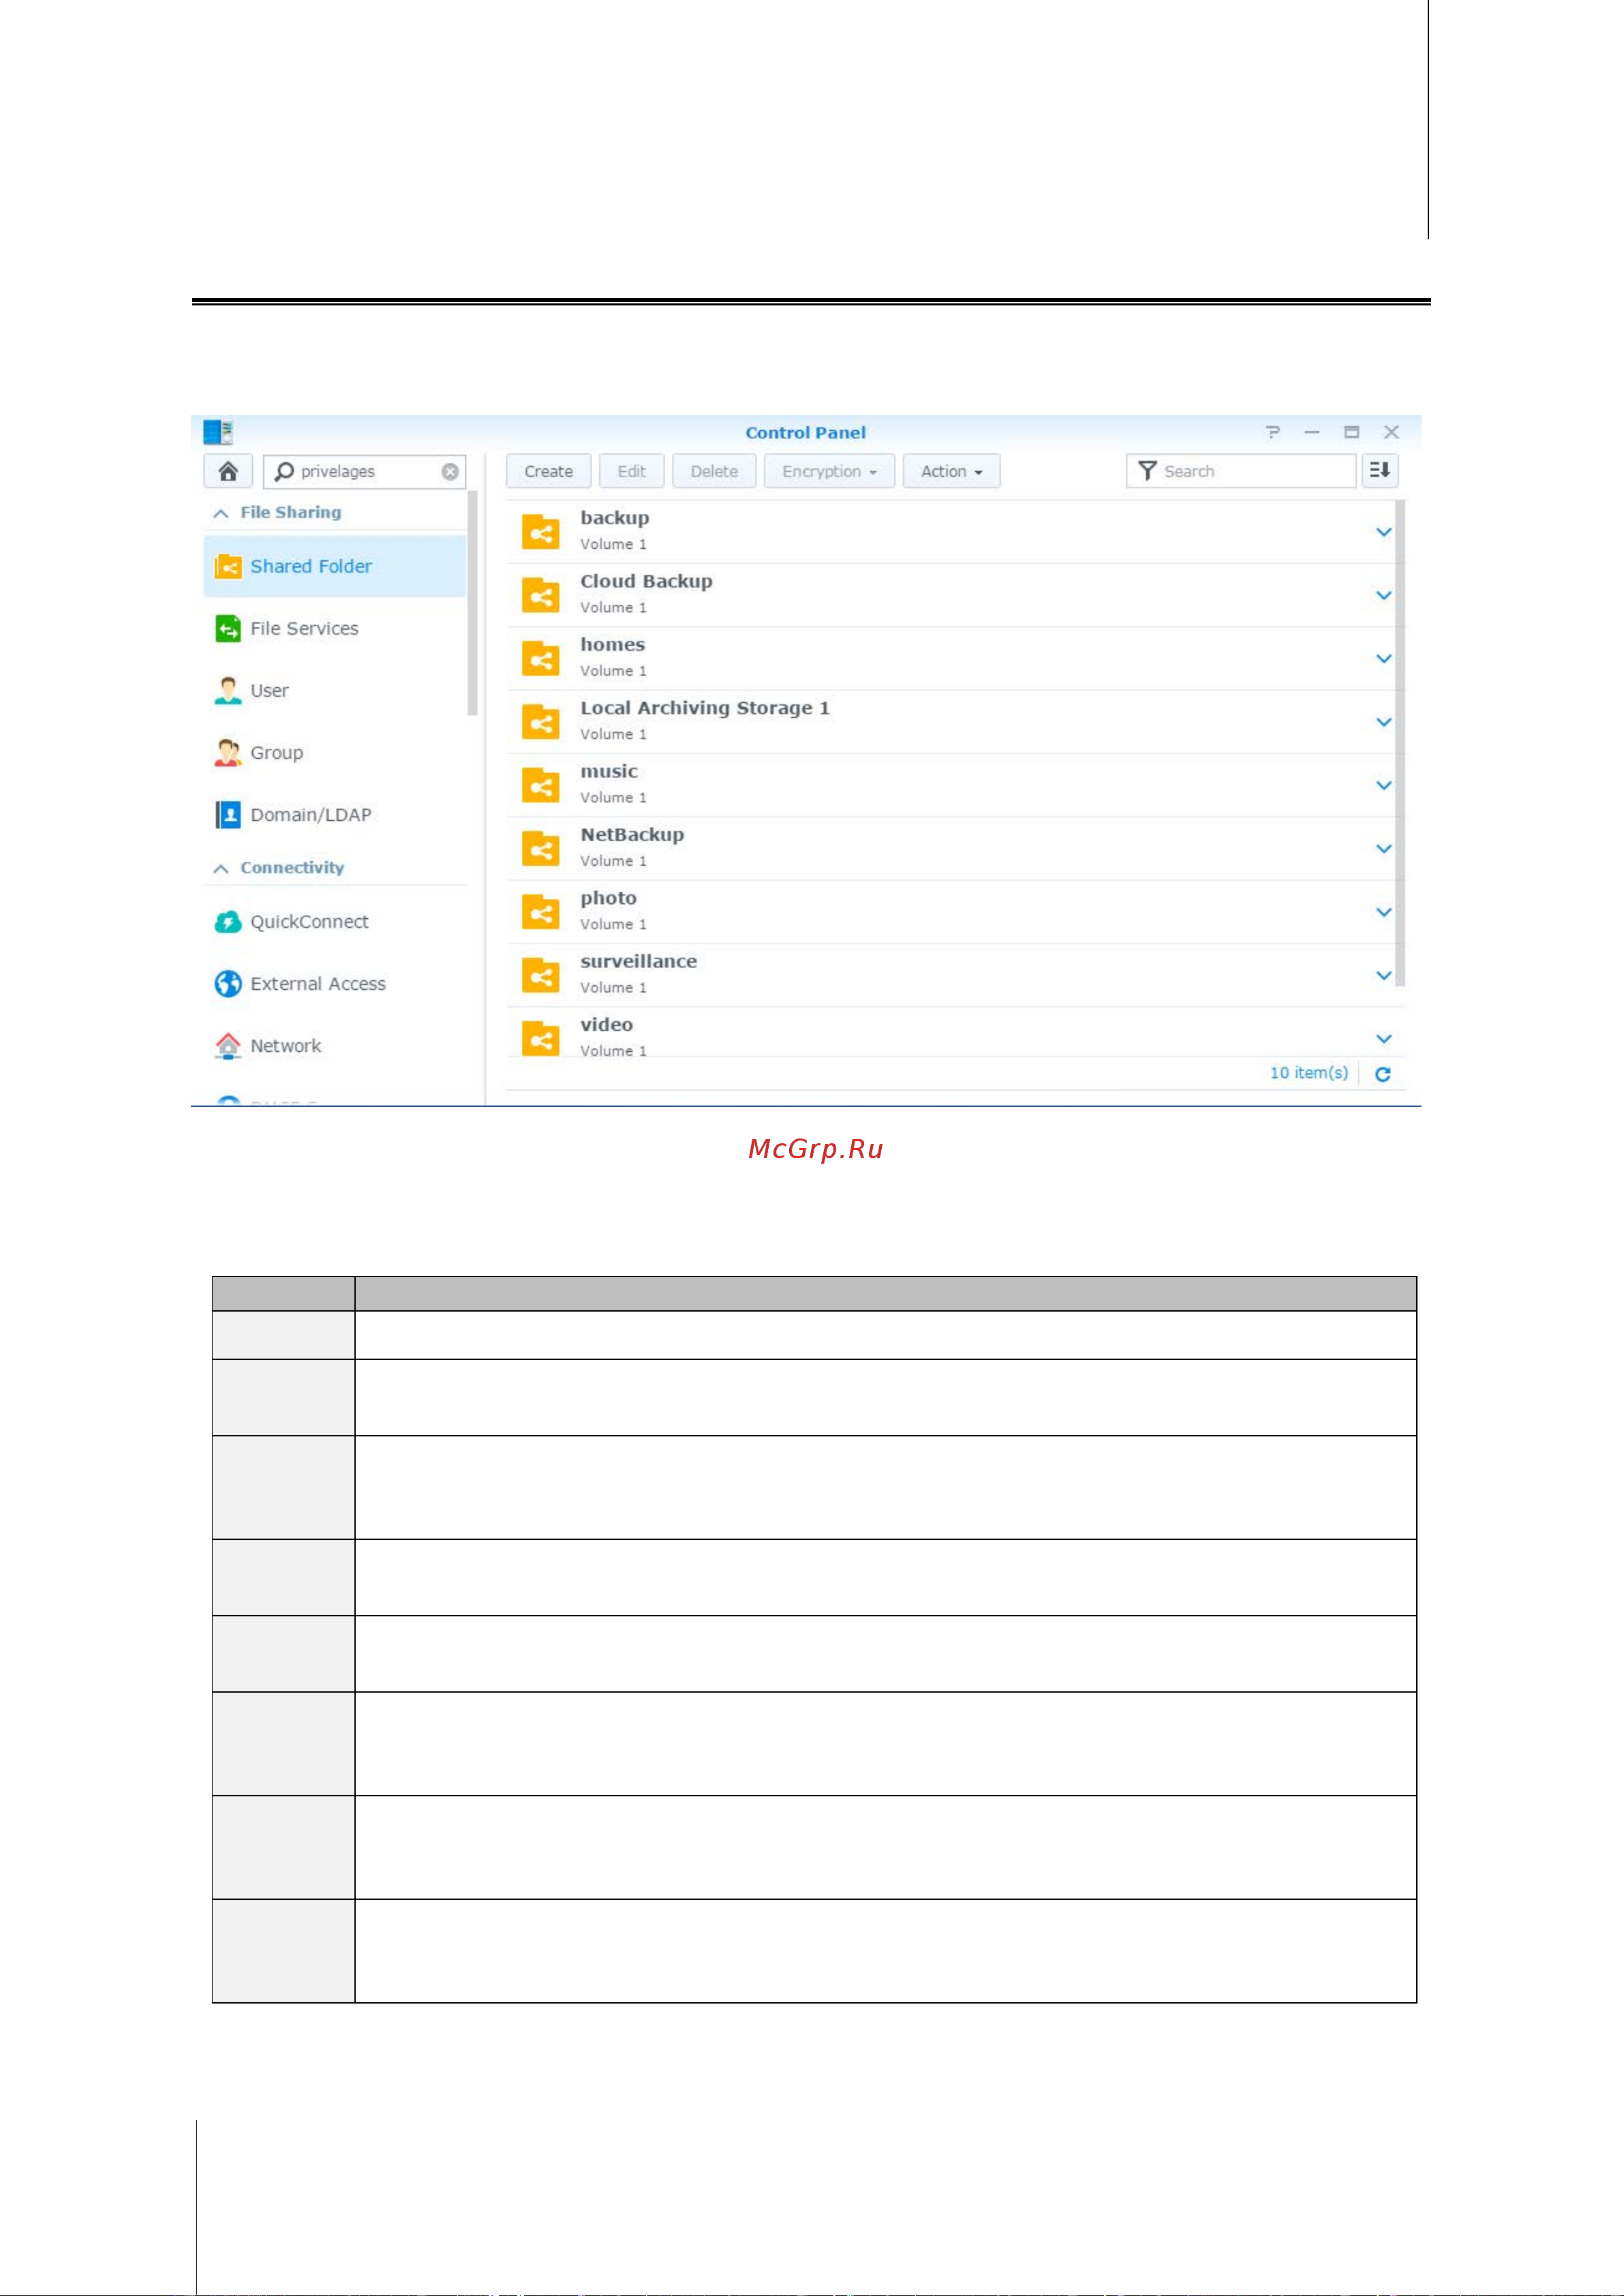Go to Control Panel home icon
1624x2296 pixels.
coord(228,471)
